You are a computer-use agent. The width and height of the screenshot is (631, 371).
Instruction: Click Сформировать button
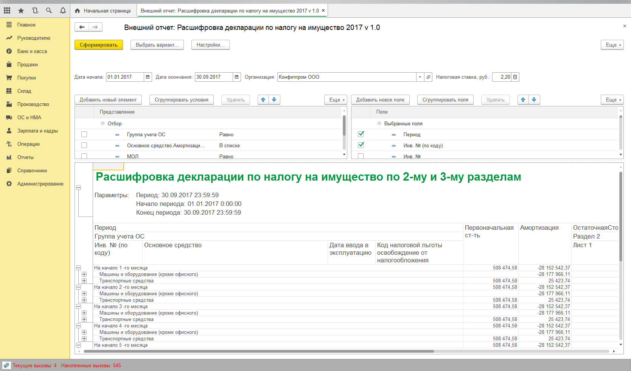99,45
